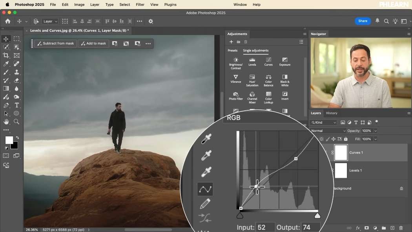Click the foreground color swatch
This screenshot has width=412, height=232.
tap(9, 140)
